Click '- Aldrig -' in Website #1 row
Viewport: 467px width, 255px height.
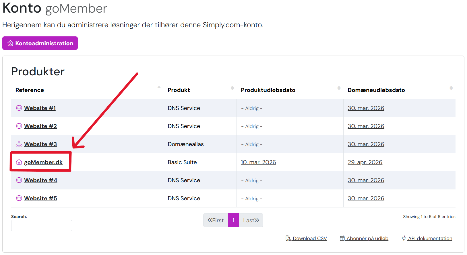tap(252, 108)
